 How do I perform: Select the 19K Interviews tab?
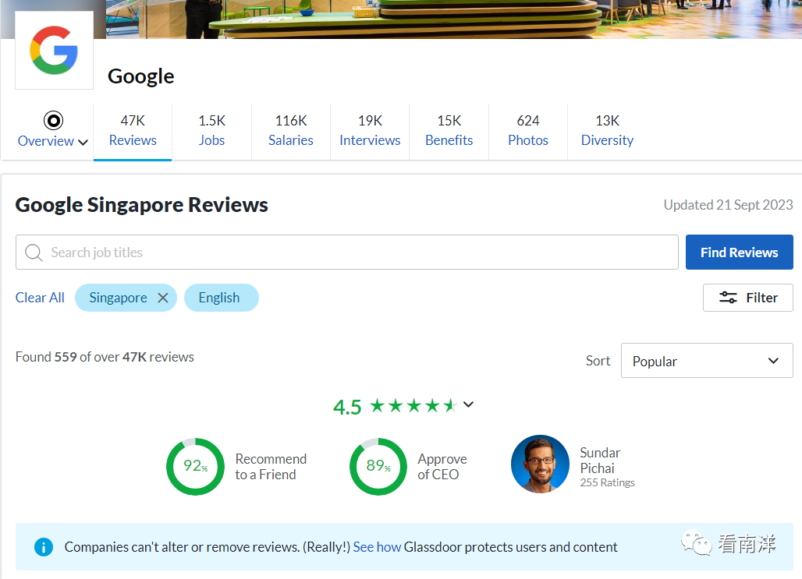click(370, 130)
